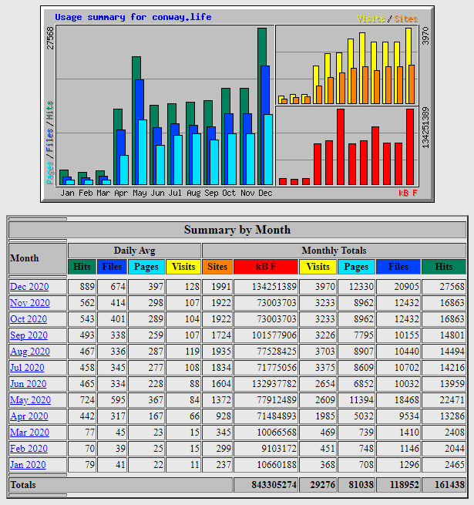This screenshot has width=474, height=505.
Task: Click the yellow Monthly Totals Visits header
Action: coord(318,267)
